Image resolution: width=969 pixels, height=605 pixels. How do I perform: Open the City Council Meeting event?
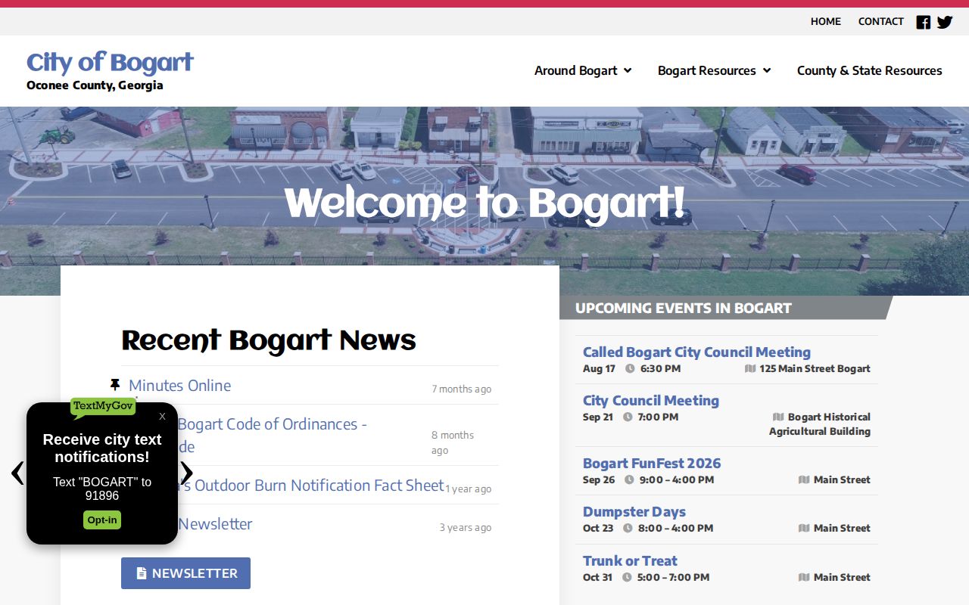(651, 401)
